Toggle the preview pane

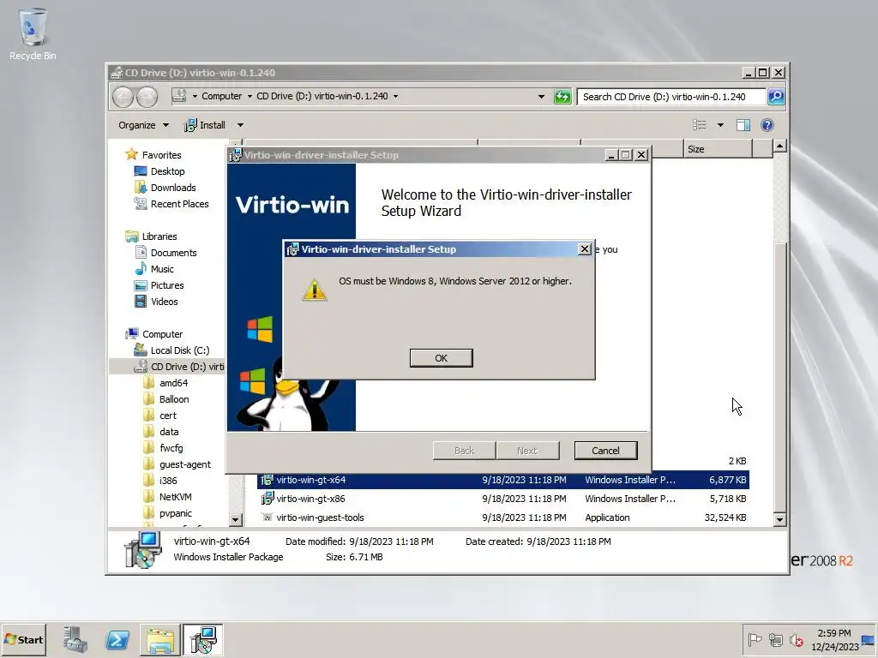coord(743,125)
